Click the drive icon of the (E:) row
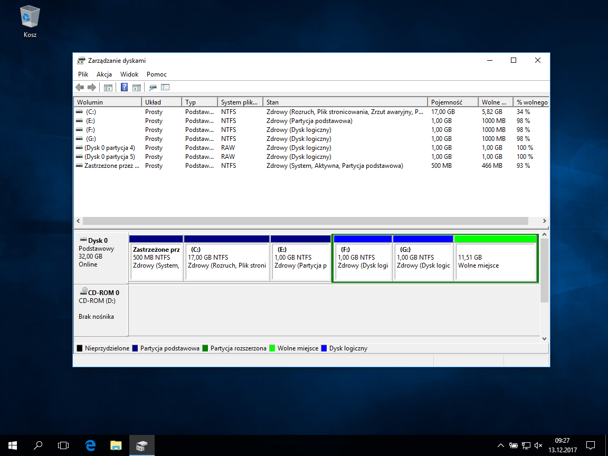The image size is (608, 456). [80, 120]
